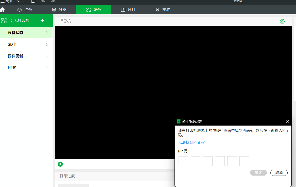This screenshot has width=296, height=187.
Task: Open the 项目 tab
Action: coord(128,10)
